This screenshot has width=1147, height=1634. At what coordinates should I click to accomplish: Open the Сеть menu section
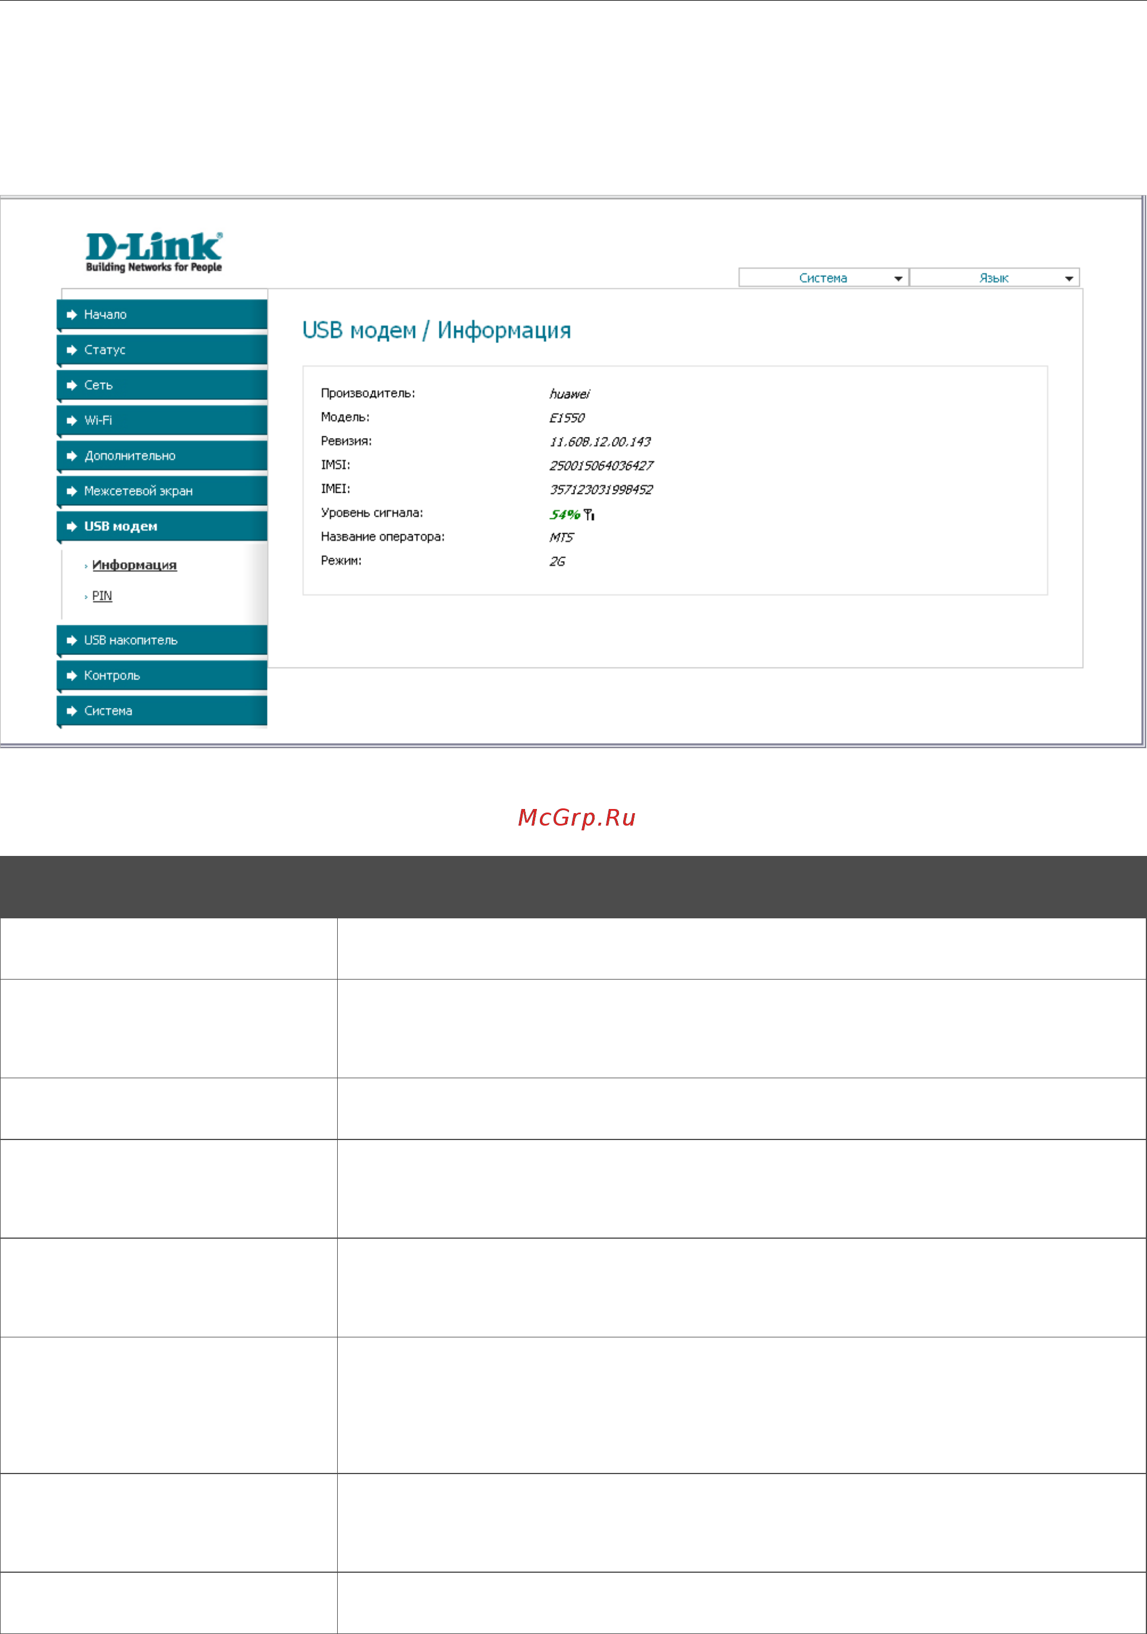pos(162,385)
